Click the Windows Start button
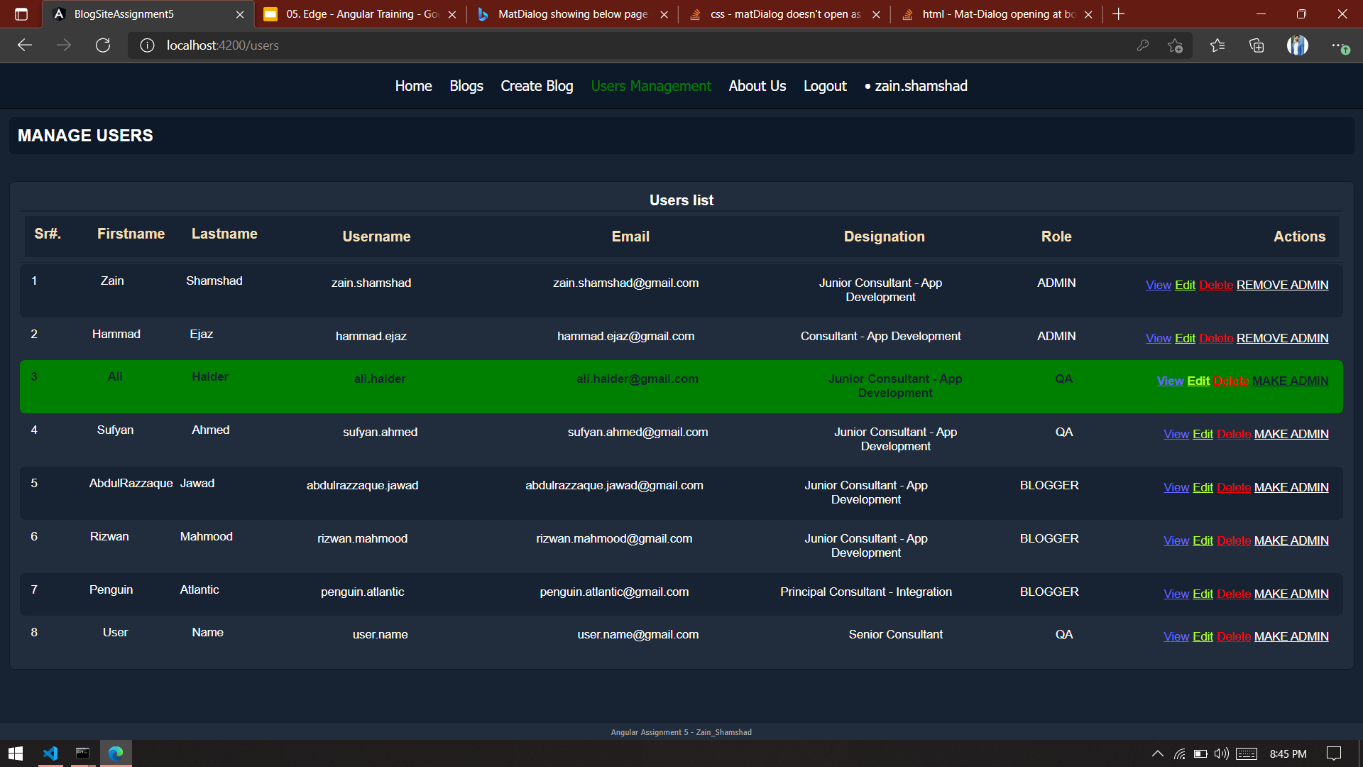 tap(15, 753)
